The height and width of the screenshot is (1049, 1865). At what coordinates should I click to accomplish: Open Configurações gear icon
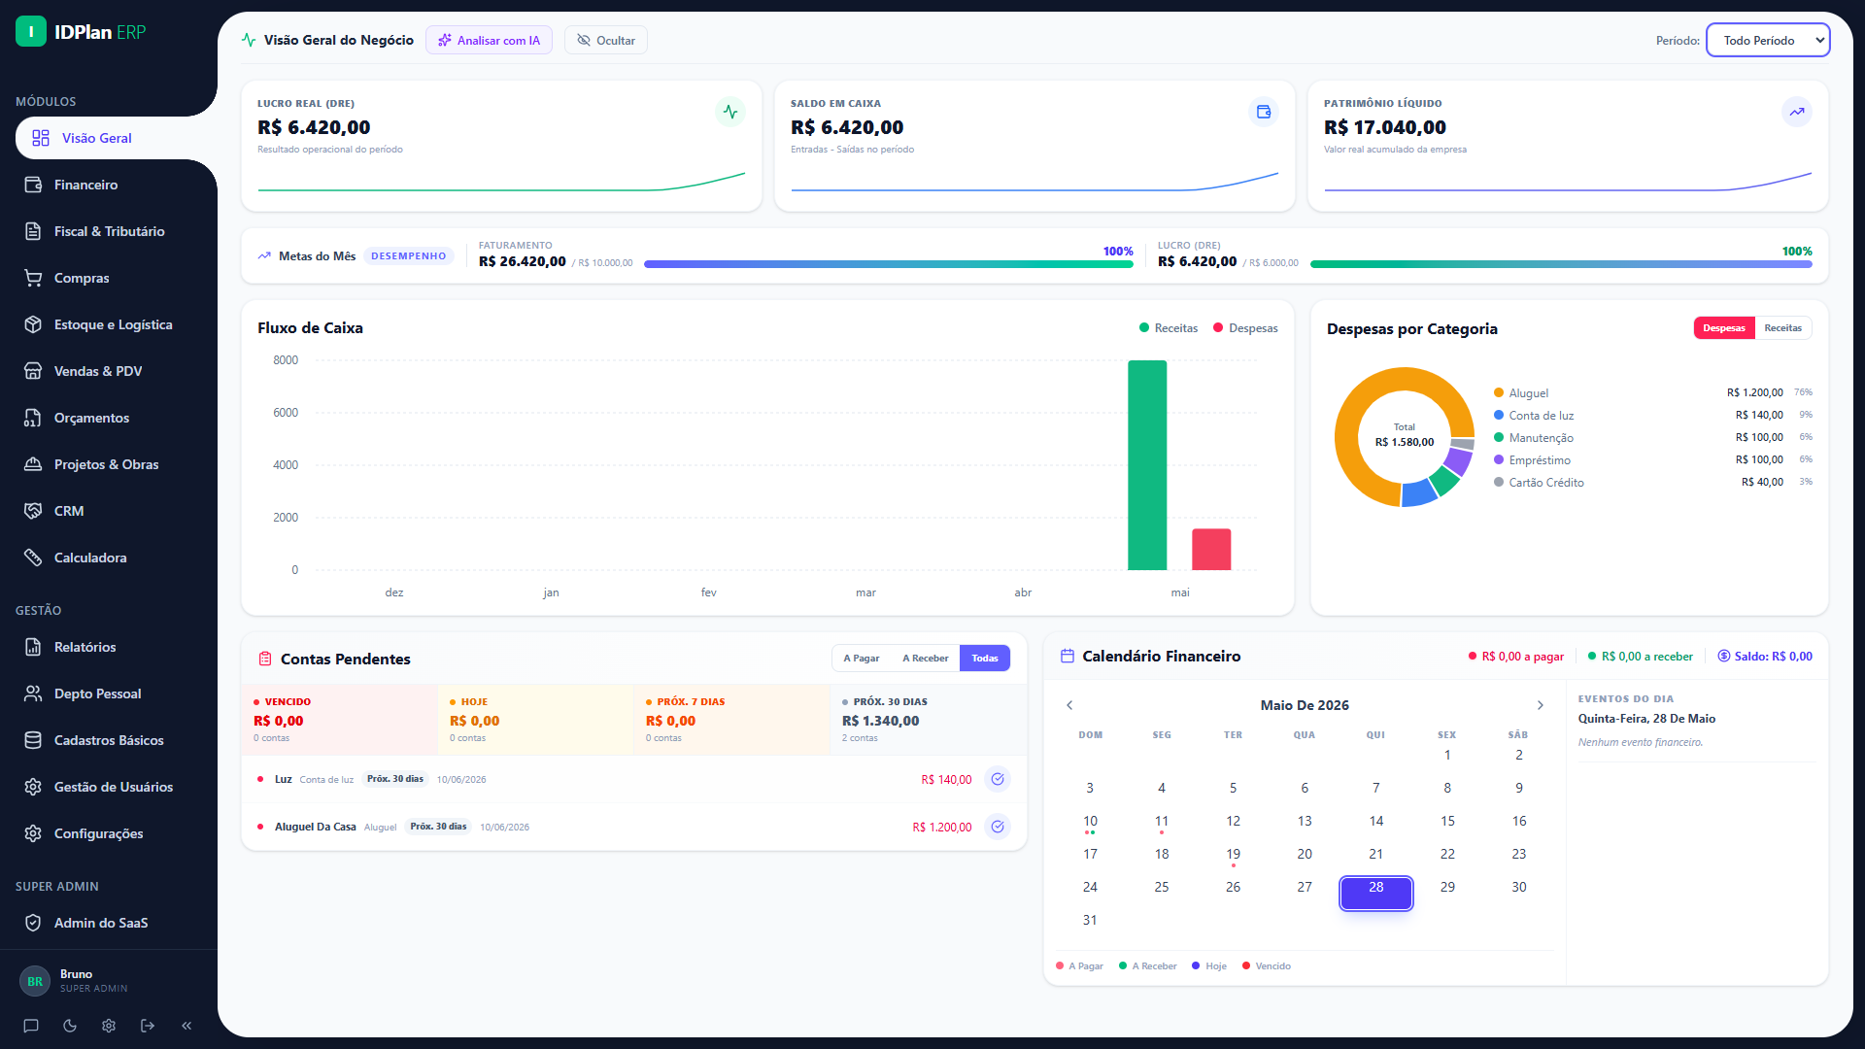click(33, 833)
